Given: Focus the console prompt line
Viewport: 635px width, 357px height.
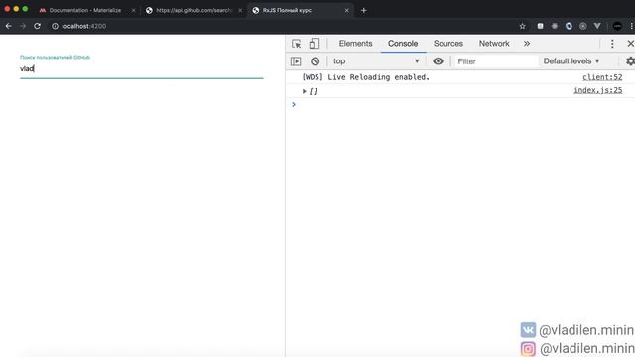Looking at the screenshot, I should [x=460, y=105].
